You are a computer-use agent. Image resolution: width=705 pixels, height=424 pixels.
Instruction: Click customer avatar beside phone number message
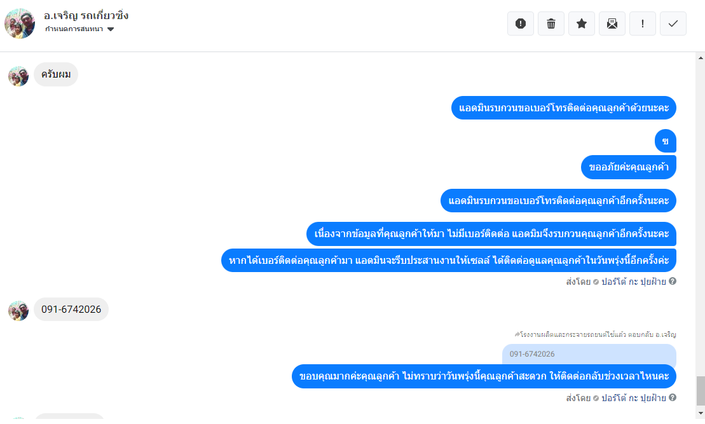pyautogui.click(x=18, y=311)
